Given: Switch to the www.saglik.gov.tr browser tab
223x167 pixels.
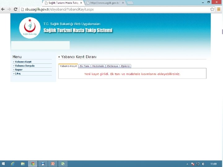Looking at the screenshot, I should pos(105,3).
